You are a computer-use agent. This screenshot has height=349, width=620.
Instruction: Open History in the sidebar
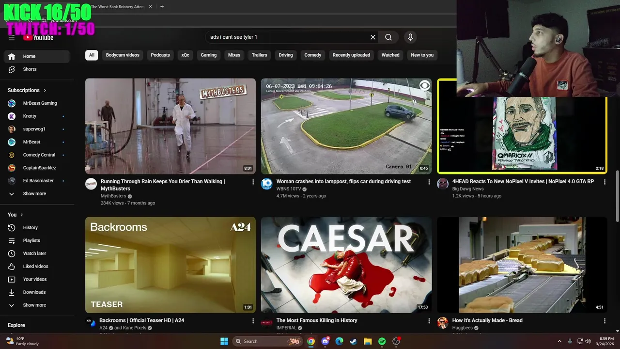[x=37, y=227]
